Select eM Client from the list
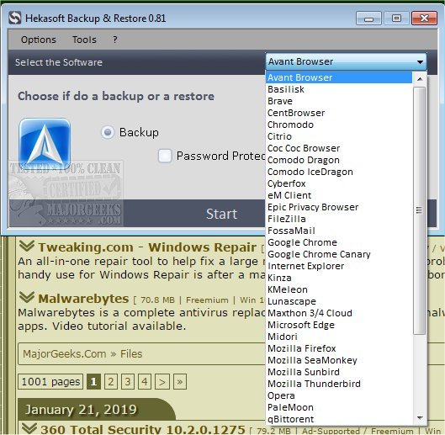445x435 pixels. pyautogui.click(x=339, y=195)
